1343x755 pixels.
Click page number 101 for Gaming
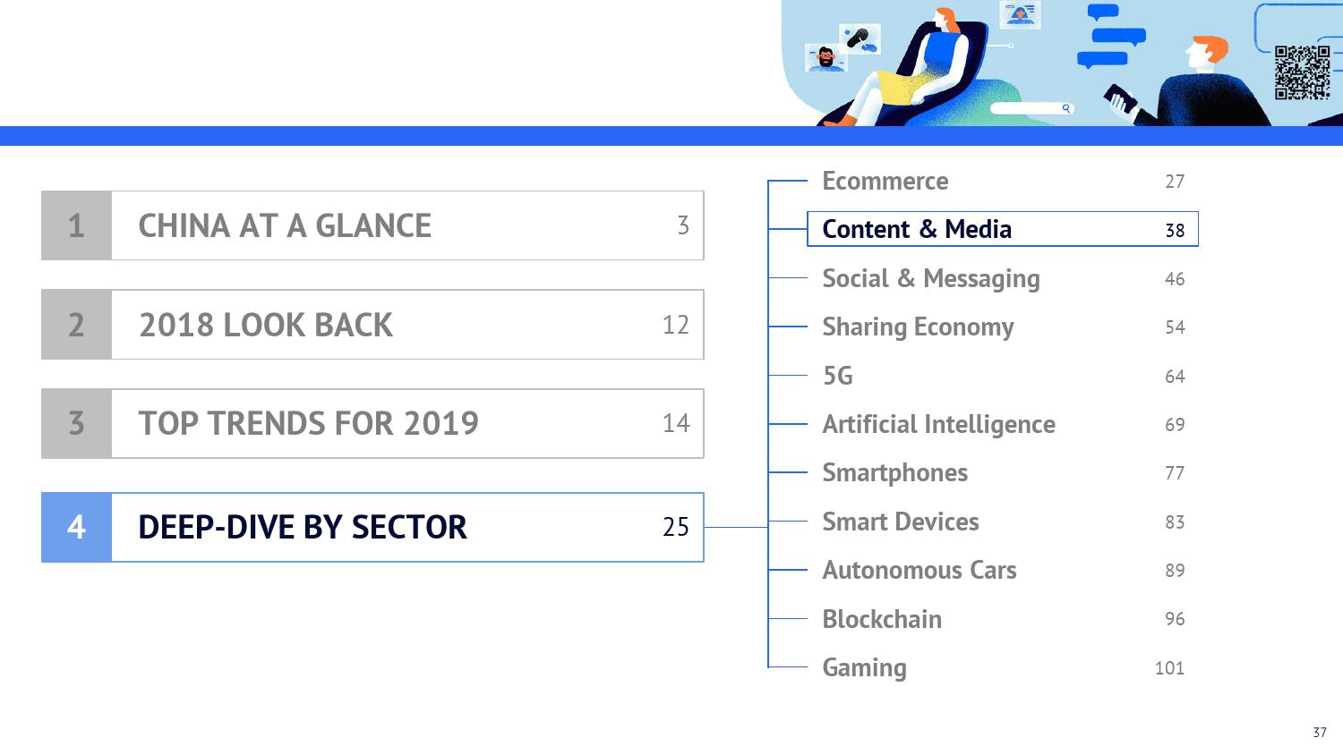point(1169,668)
